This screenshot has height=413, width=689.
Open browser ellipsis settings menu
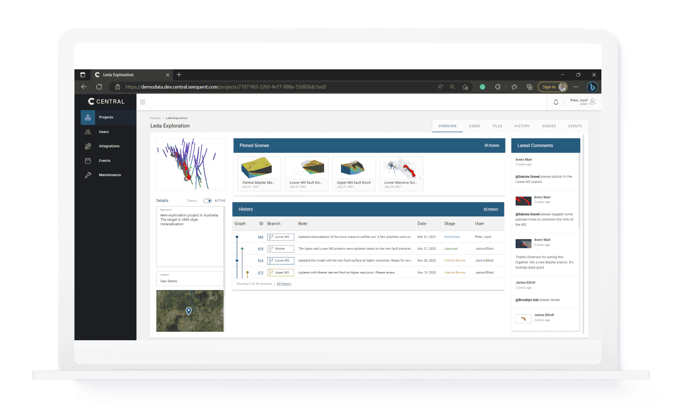(x=576, y=87)
